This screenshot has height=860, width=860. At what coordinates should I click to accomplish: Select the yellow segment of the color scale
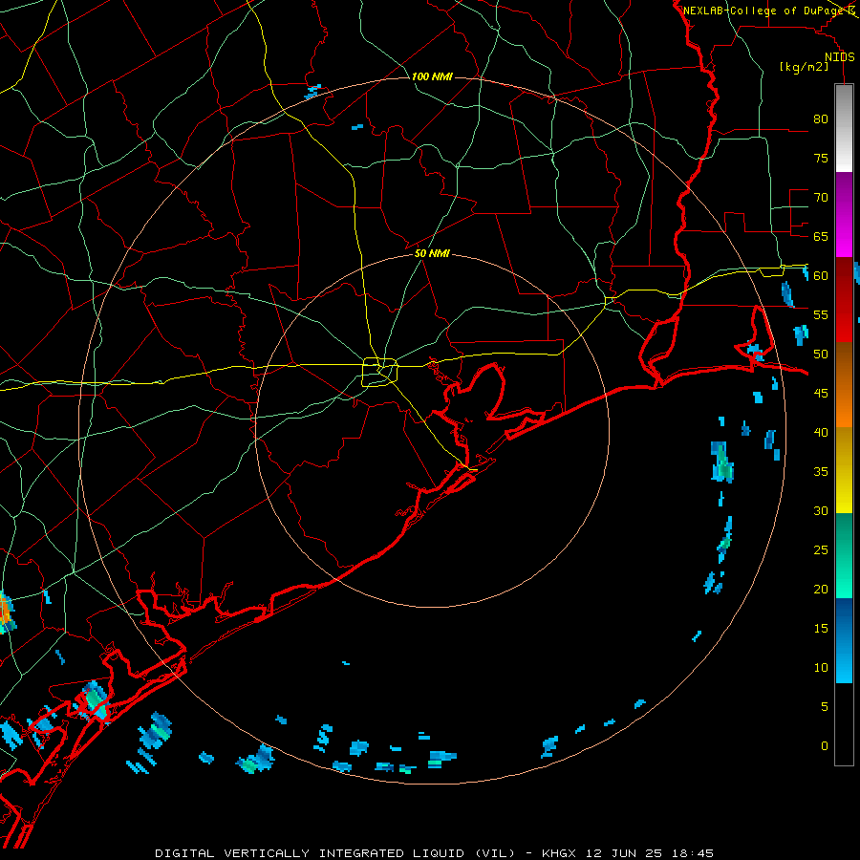point(844,470)
